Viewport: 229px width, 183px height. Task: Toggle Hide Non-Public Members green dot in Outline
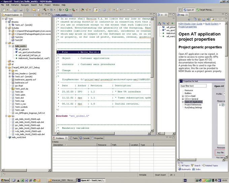172,23
